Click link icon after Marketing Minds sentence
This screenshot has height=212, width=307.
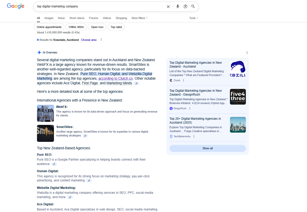point(137,84)
